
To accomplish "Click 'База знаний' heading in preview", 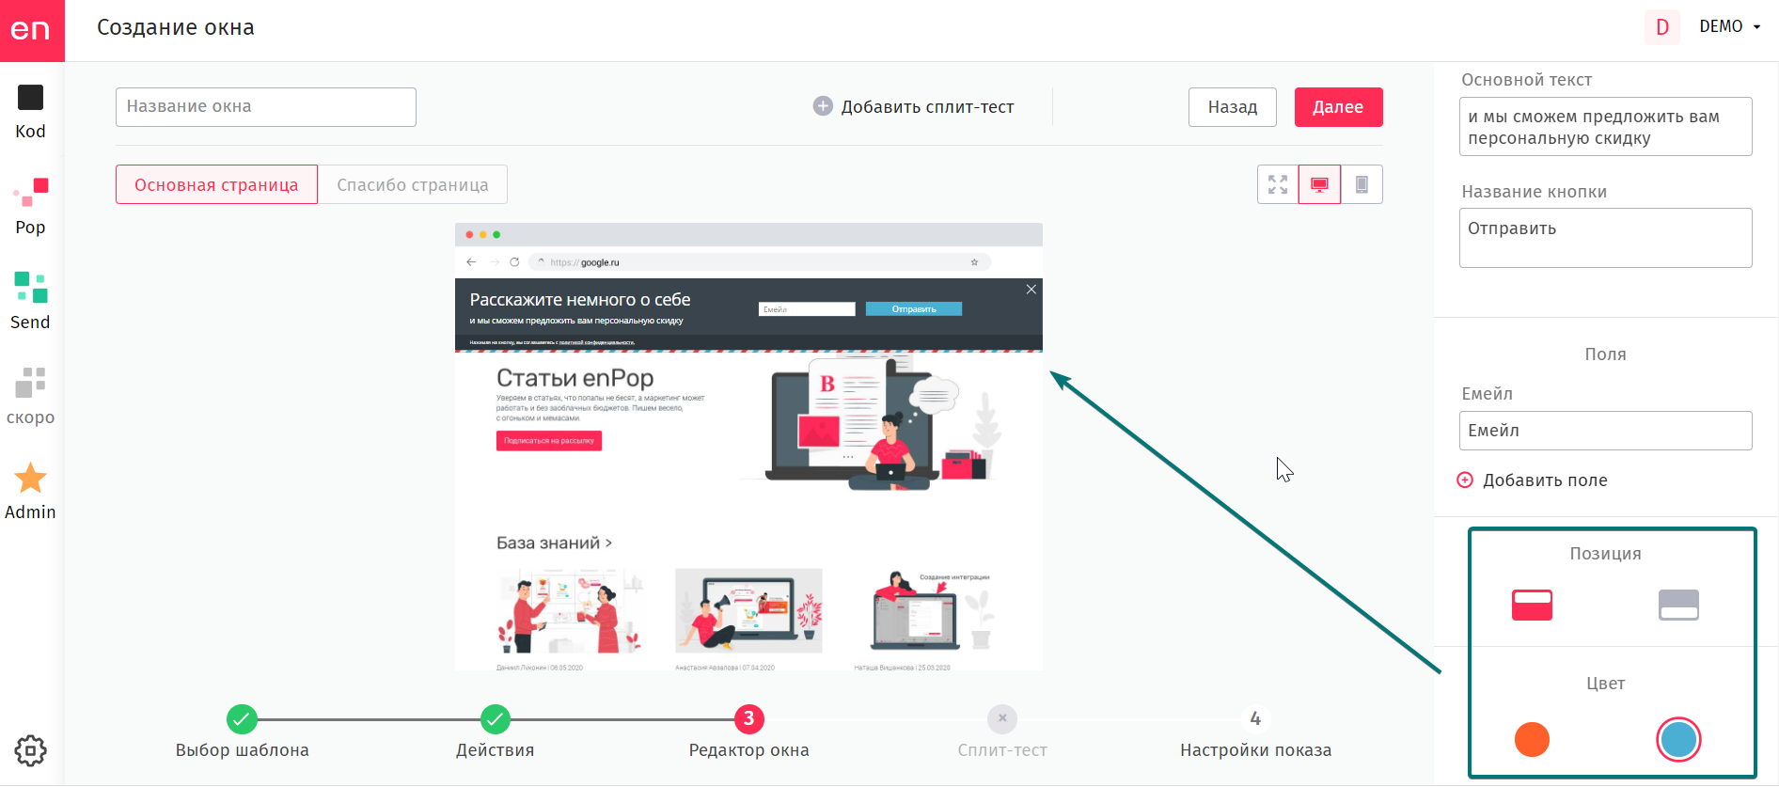I will click(554, 543).
